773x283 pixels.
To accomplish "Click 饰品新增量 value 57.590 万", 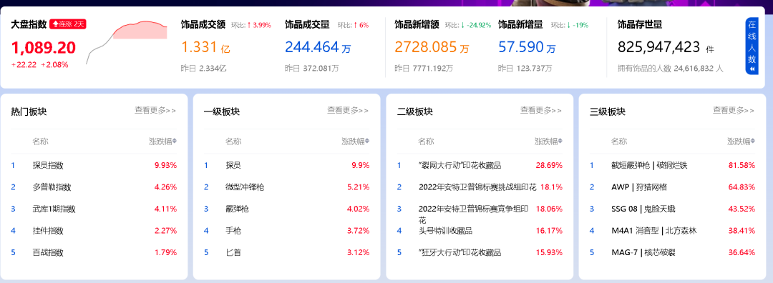I will 527,47.
